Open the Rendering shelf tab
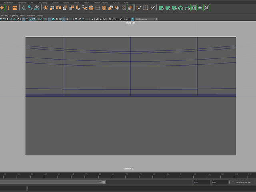This screenshot has width=256, height=192. point(22,3)
